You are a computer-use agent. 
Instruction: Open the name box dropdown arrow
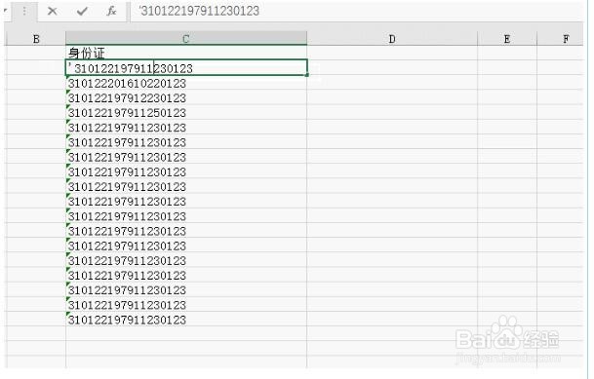coord(5,11)
